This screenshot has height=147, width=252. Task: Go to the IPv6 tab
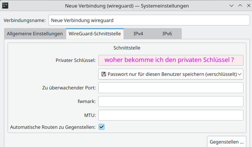tap(167, 34)
